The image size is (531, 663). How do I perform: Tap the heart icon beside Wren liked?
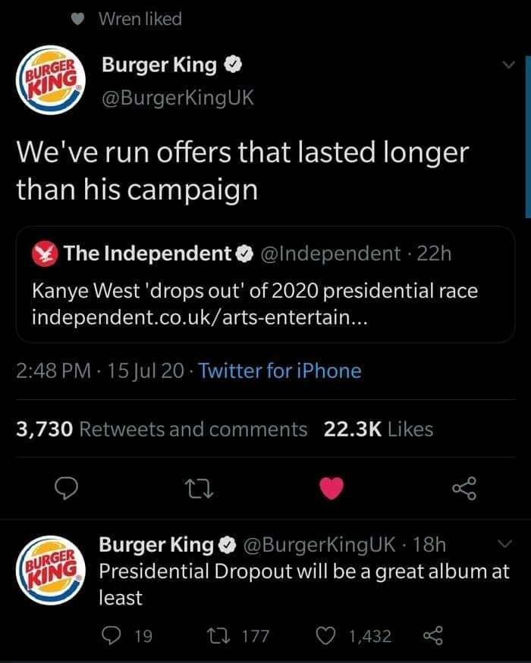click(x=77, y=20)
